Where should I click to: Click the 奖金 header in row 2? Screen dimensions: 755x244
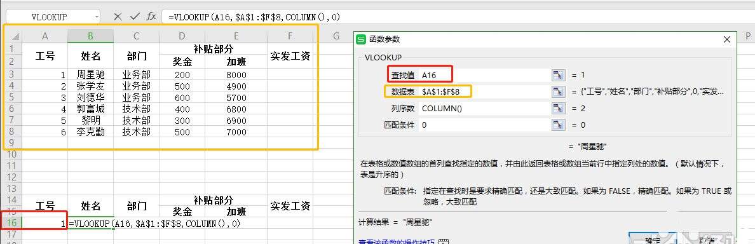182,62
